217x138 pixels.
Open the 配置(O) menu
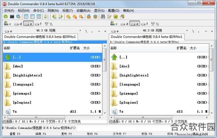pos(114,11)
